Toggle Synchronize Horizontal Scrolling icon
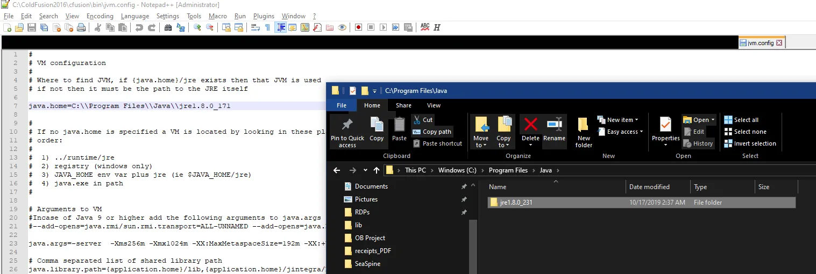This screenshot has height=274, width=816. click(238, 27)
